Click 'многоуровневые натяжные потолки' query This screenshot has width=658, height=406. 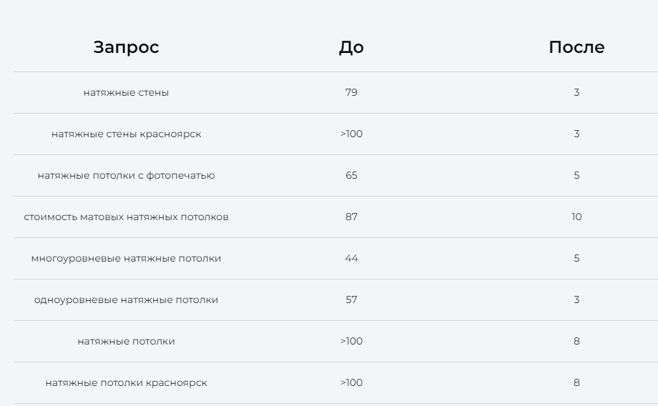tap(126, 258)
